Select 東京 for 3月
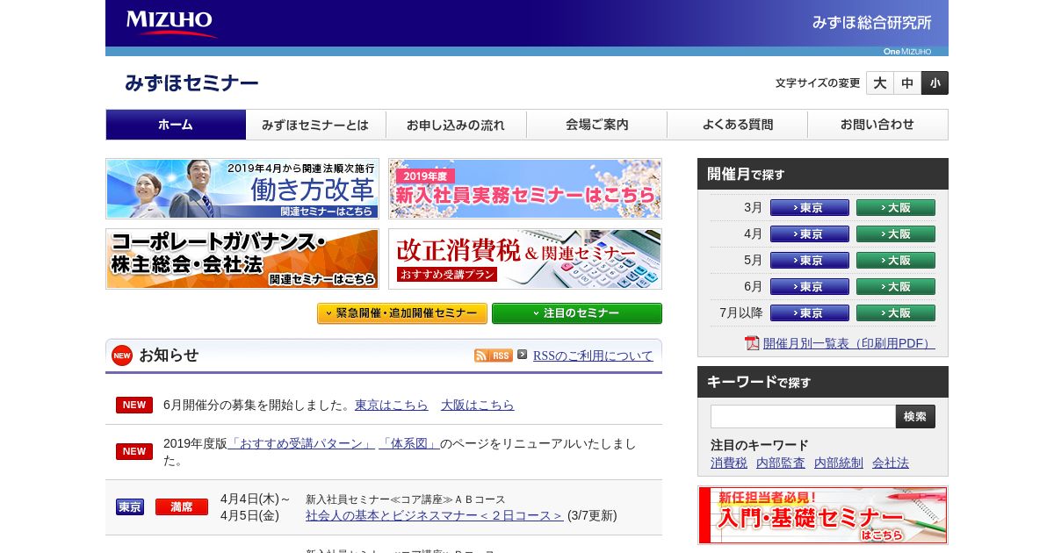 (810, 208)
